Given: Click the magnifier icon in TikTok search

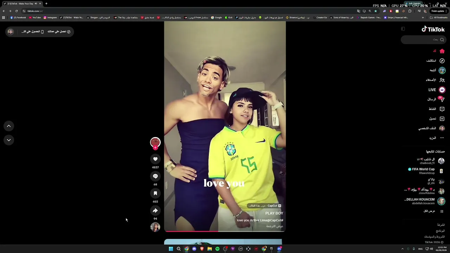Looking at the screenshot, I should [442, 40].
